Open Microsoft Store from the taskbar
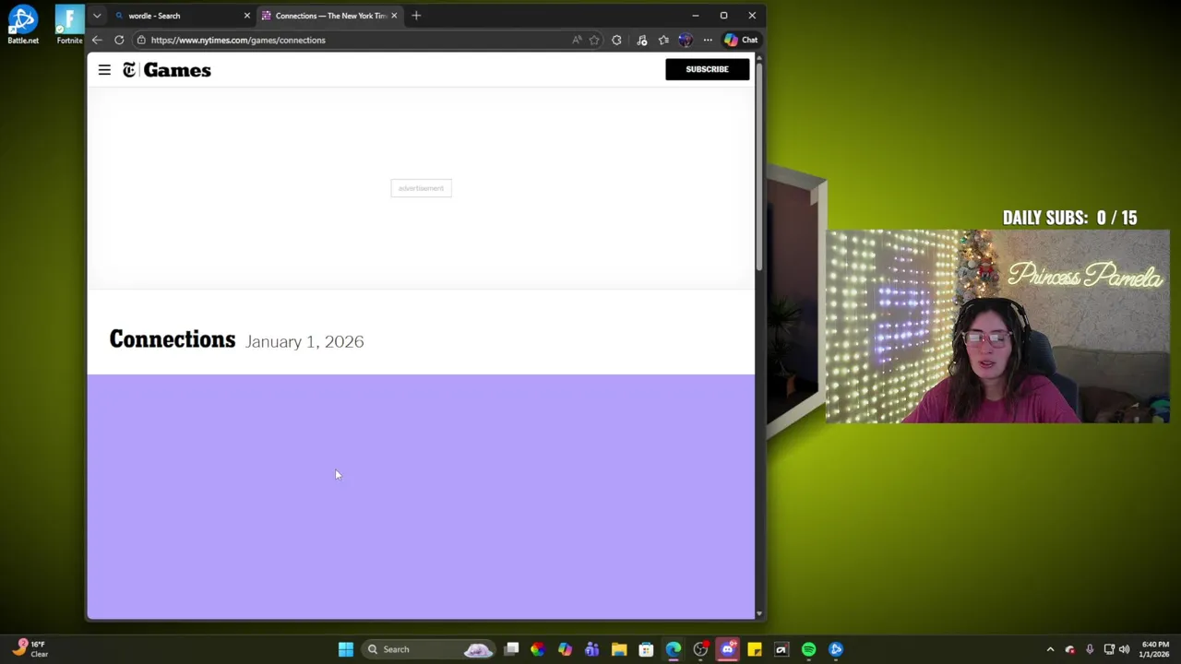The image size is (1181, 664). (x=646, y=649)
